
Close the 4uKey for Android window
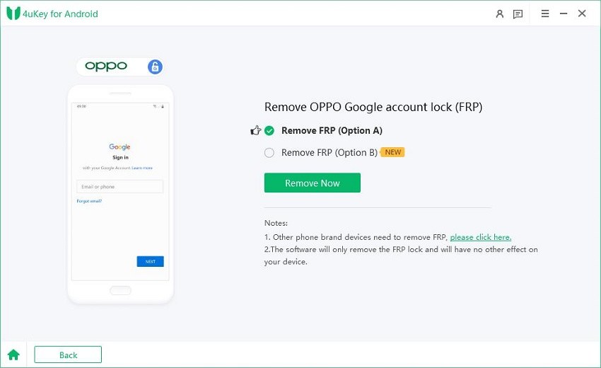(x=582, y=13)
